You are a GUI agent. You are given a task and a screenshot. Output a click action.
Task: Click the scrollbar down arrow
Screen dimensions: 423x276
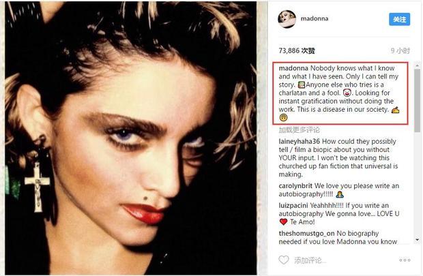[x=418, y=240]
